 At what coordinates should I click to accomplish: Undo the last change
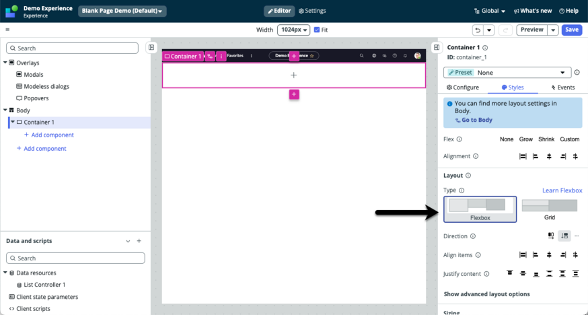pyautogui.click(x=478, y=30)
